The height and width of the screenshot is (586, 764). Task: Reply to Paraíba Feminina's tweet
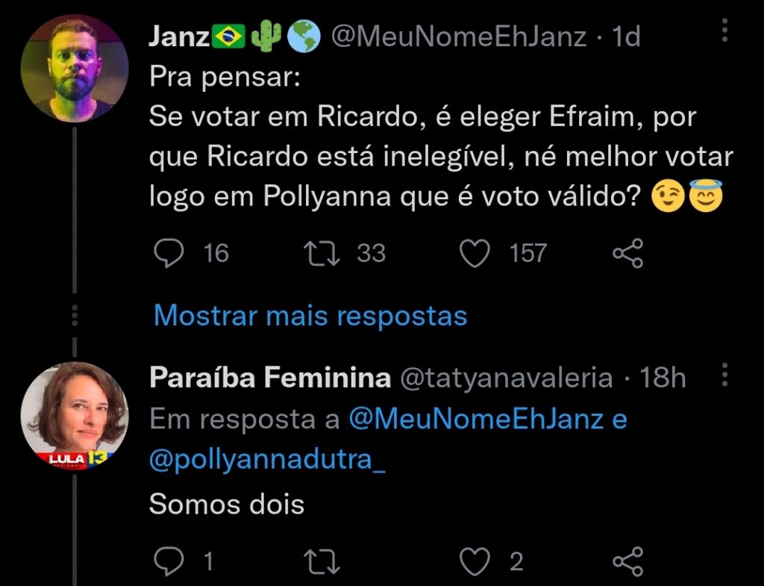(169, 561)
